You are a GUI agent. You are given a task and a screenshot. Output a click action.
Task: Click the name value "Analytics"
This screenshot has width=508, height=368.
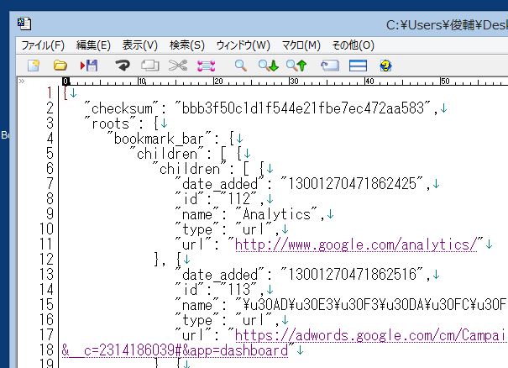tap(276, 214)
